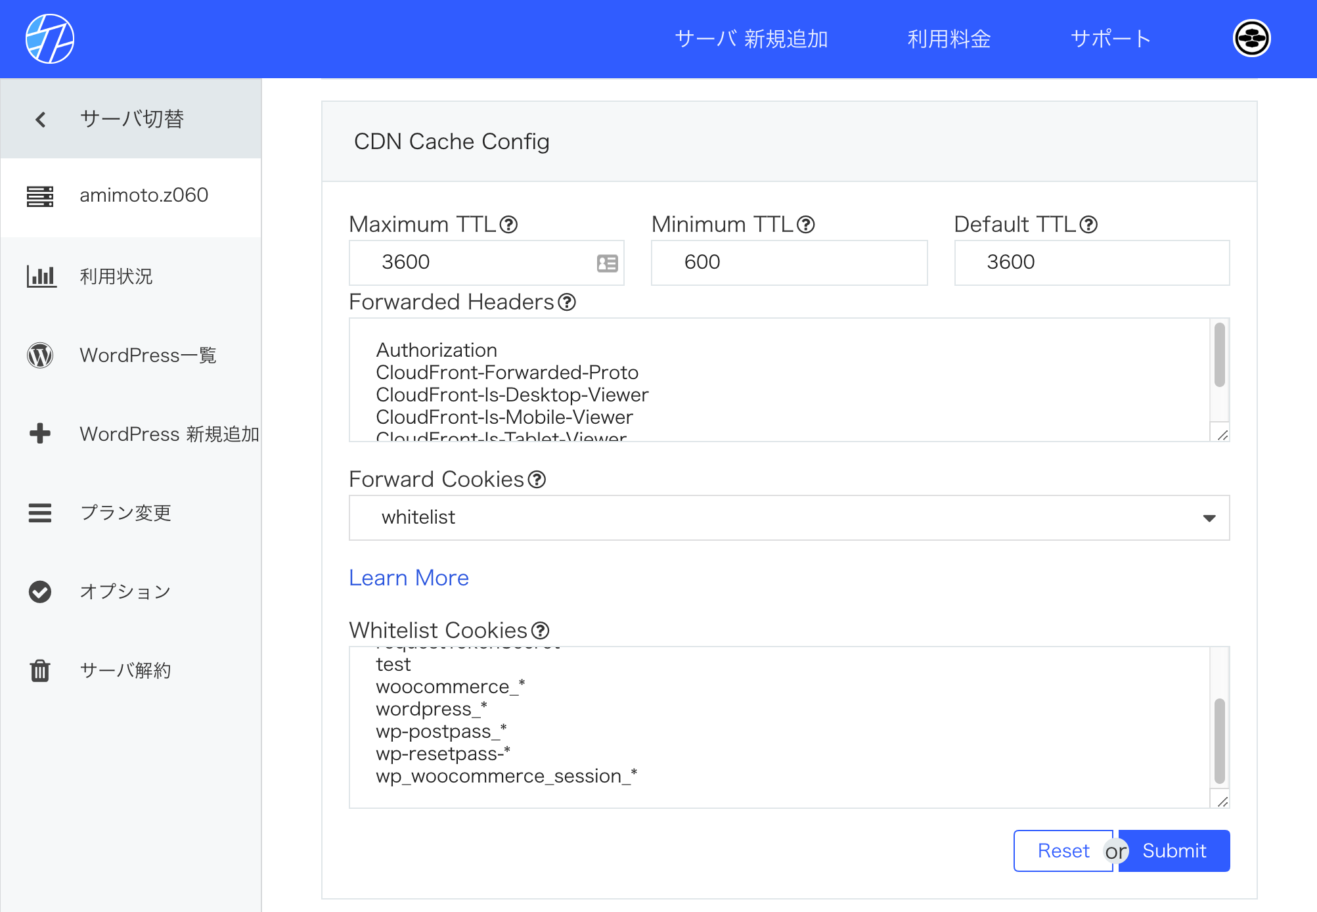This screenshot has width=1317, height=912.
Task: Open サーバ 新規追加 in top navigation
Action: 751,39
